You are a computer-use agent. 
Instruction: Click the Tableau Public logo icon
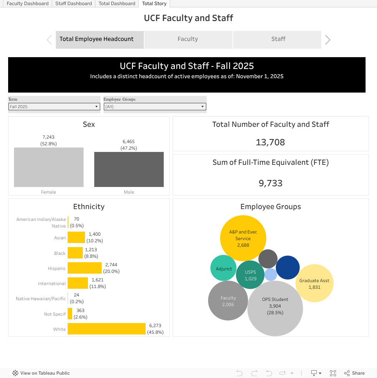coord(15,373)
